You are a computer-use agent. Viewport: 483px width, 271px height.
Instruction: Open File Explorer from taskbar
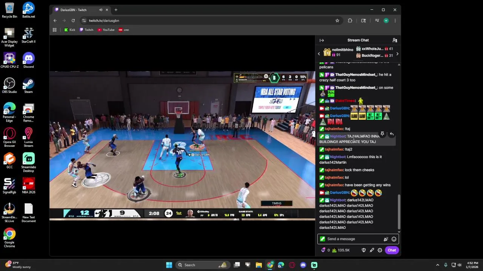click(x=259, y=265)
